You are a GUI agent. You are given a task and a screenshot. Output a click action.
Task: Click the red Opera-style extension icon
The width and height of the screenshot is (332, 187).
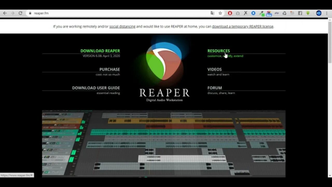pos(230,13)
